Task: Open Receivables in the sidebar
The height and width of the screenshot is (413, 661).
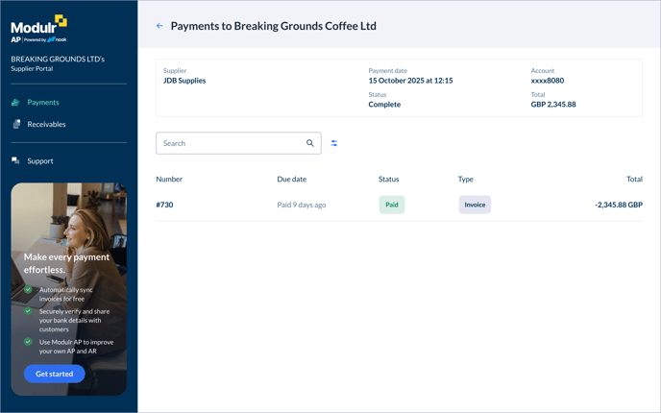Action: coord(46,124)
